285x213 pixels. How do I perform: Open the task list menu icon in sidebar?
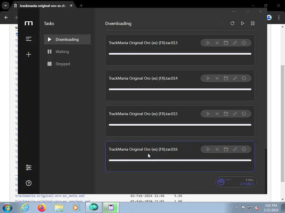(x=29, y=39)
